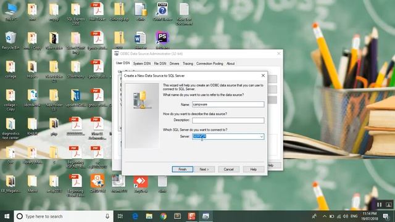Show hidden system tray icons chevron
This screenshot has width=395, height=222.
pyautogui.click(x=325, y=216)
